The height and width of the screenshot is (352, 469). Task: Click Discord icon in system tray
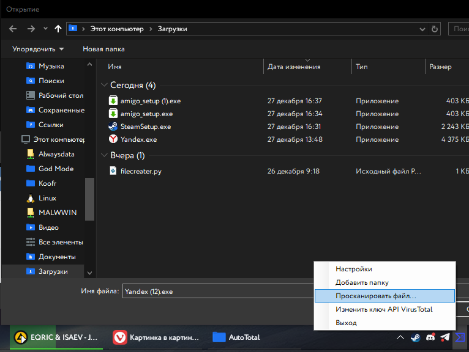point(430,337)
